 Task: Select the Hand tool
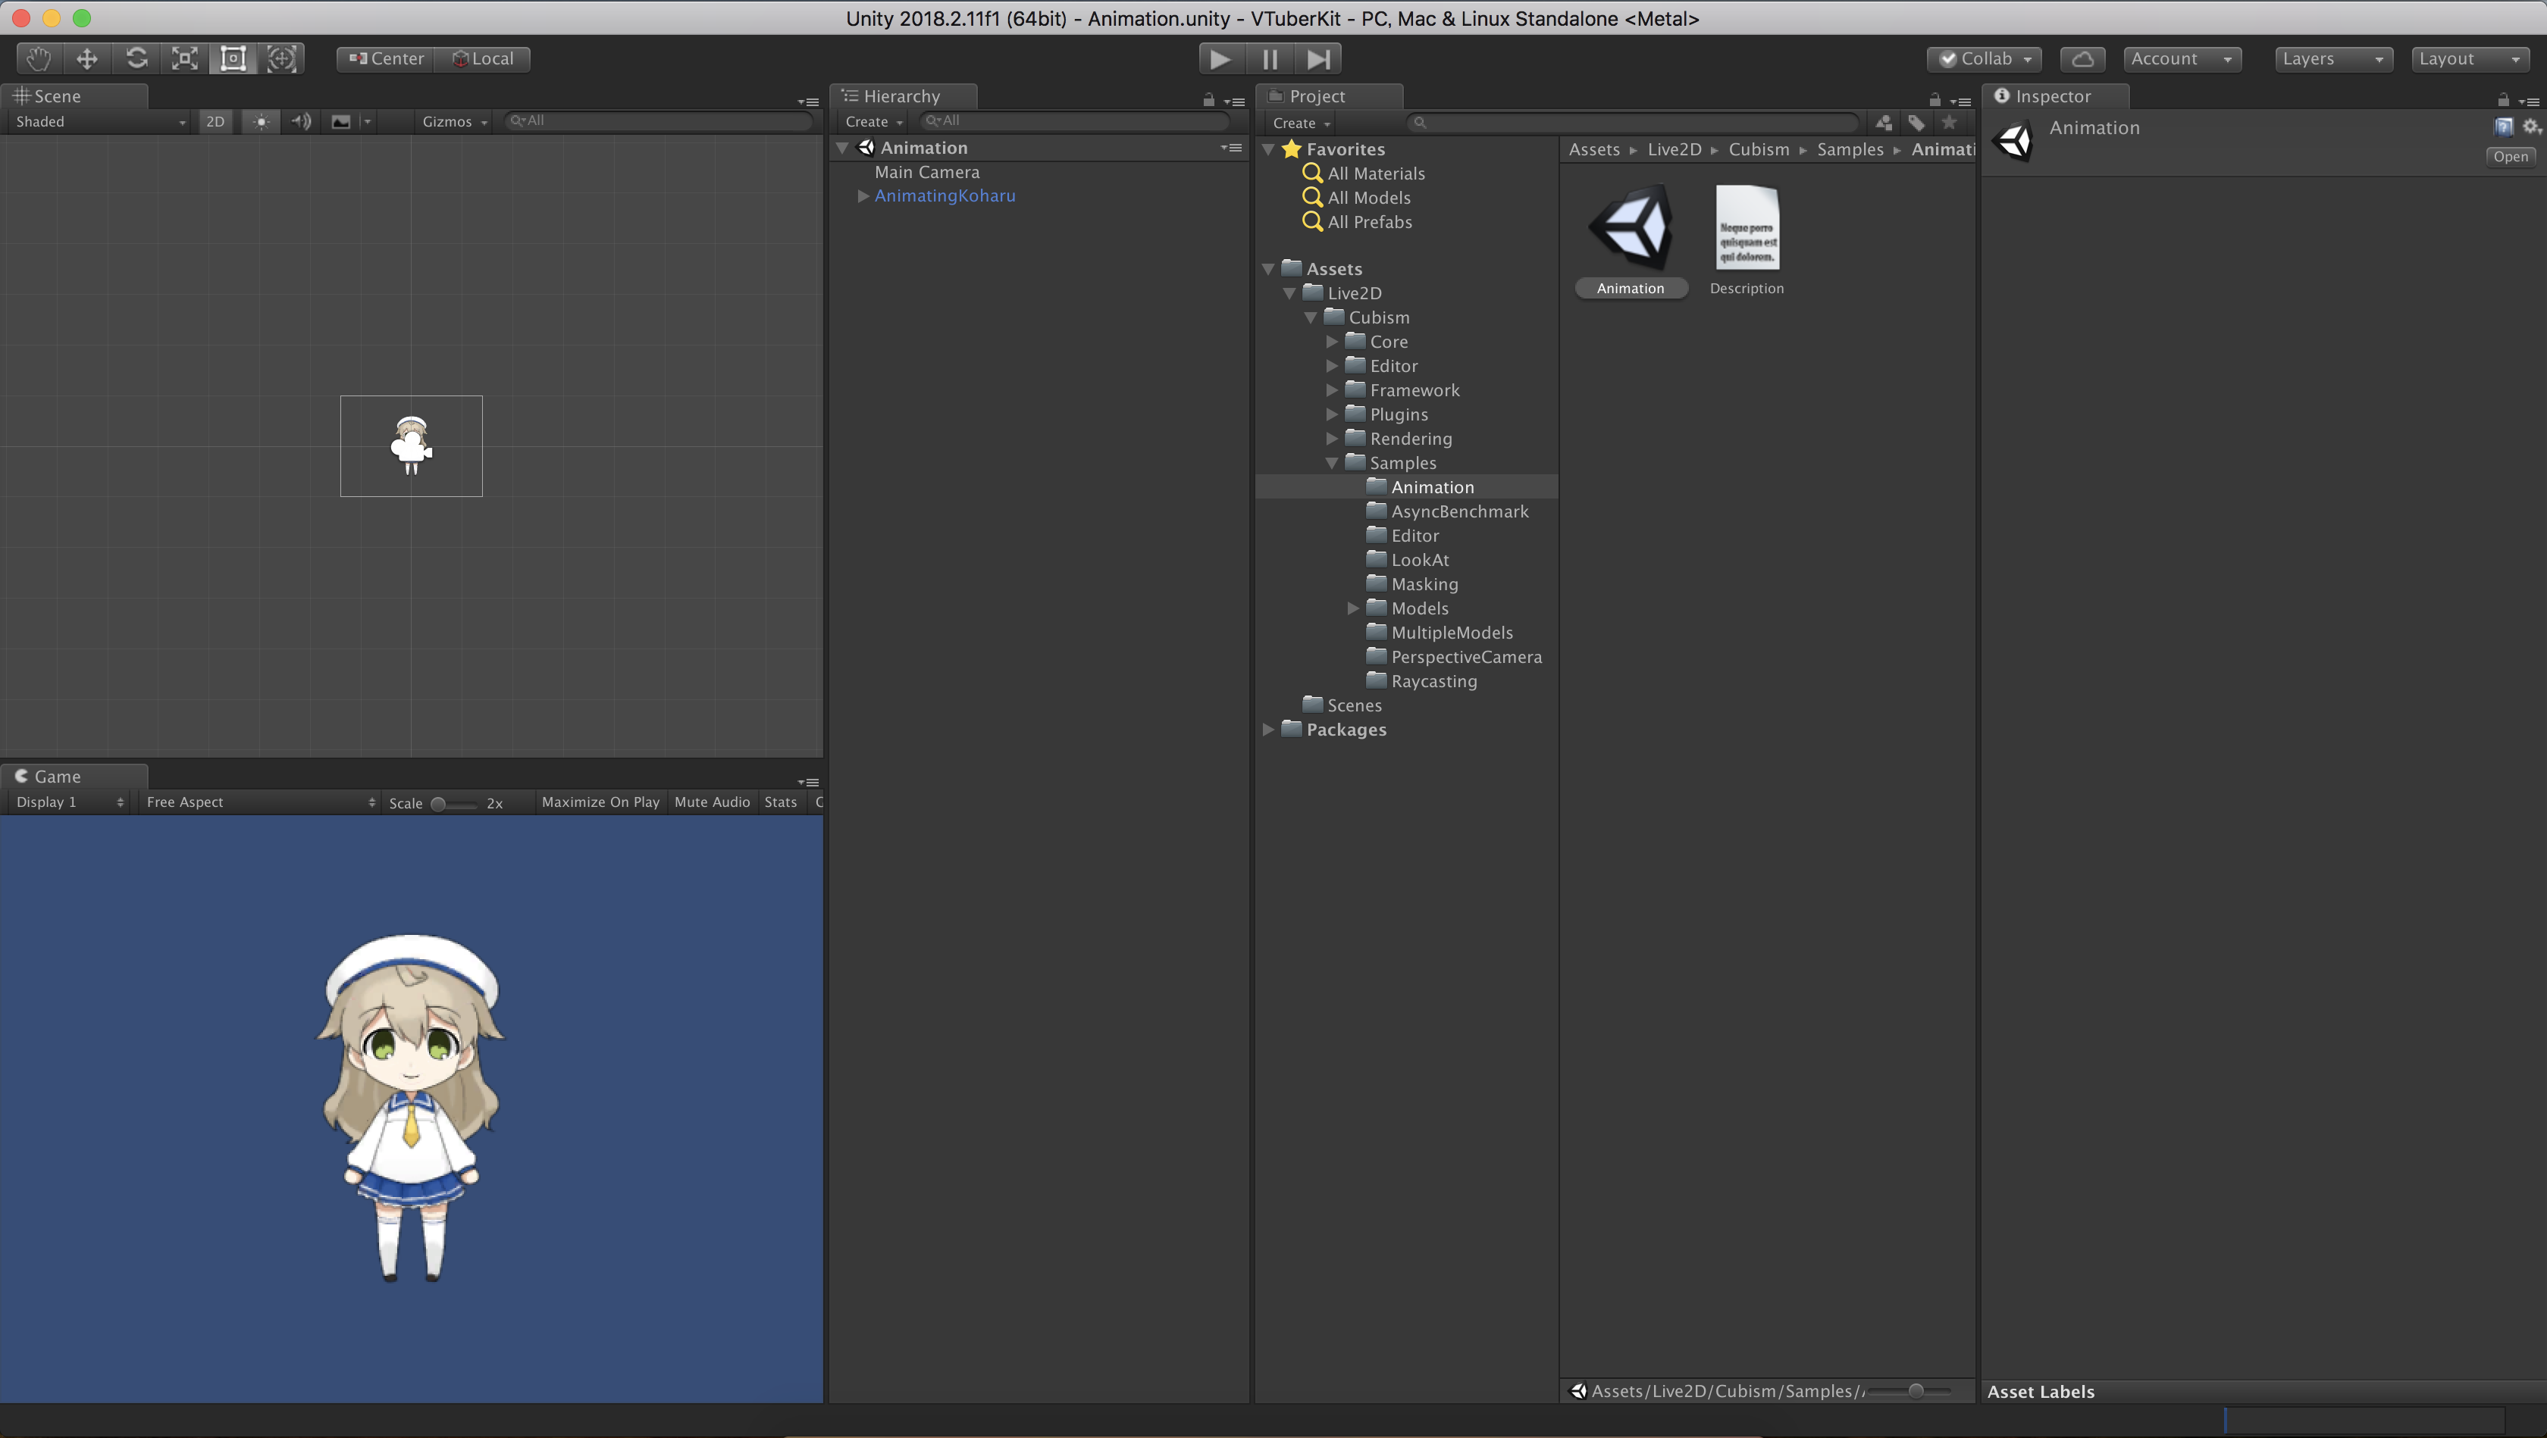pos(39,58)
